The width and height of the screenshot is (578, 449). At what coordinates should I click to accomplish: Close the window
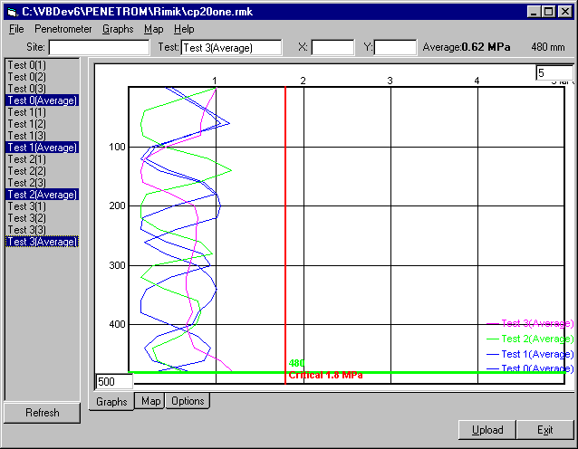(x=564, y=12)
